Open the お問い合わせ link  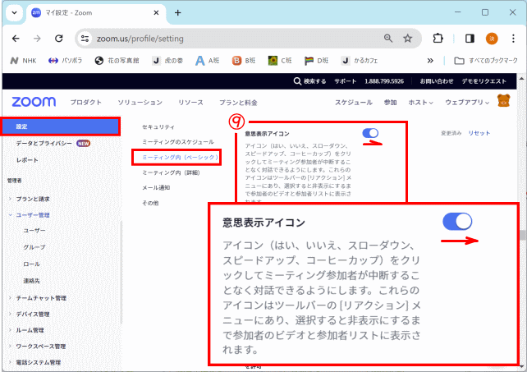click(437, 81)
